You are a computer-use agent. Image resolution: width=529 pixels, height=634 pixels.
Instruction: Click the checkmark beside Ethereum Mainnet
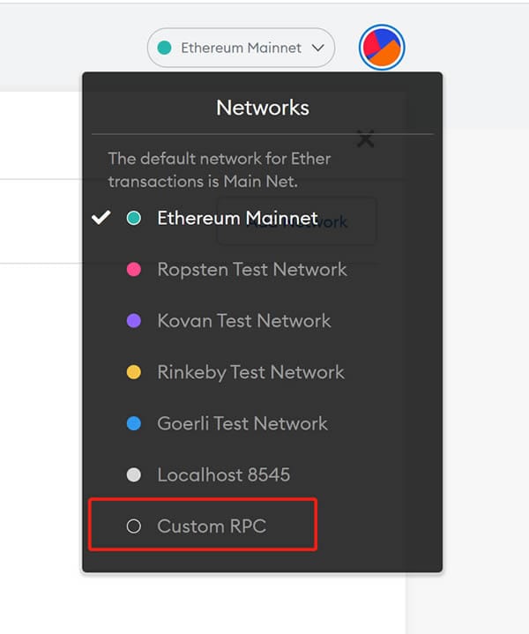click(101, 218)
